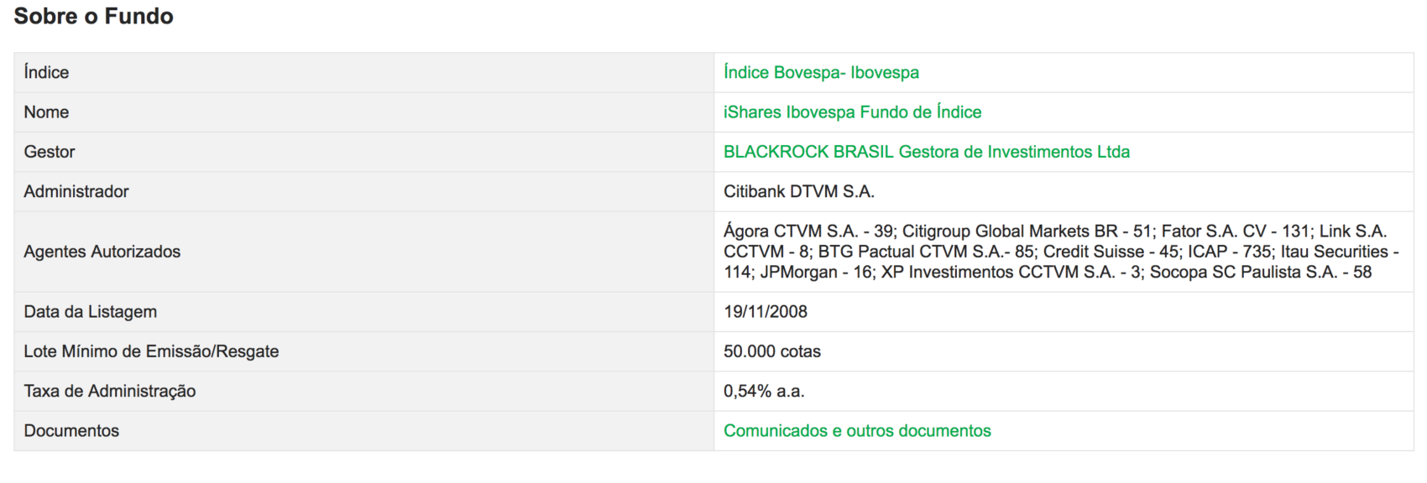This screenshot has height=483, width=1427.
Task: Open the Índice Bovespa- Ibovespa link
Action: 821,72
